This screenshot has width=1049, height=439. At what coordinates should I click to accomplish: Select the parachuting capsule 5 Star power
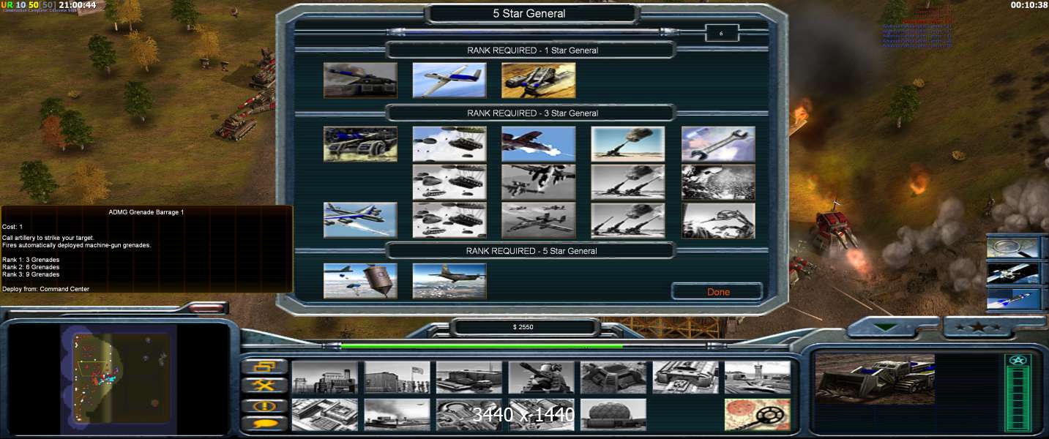point(360,281)
